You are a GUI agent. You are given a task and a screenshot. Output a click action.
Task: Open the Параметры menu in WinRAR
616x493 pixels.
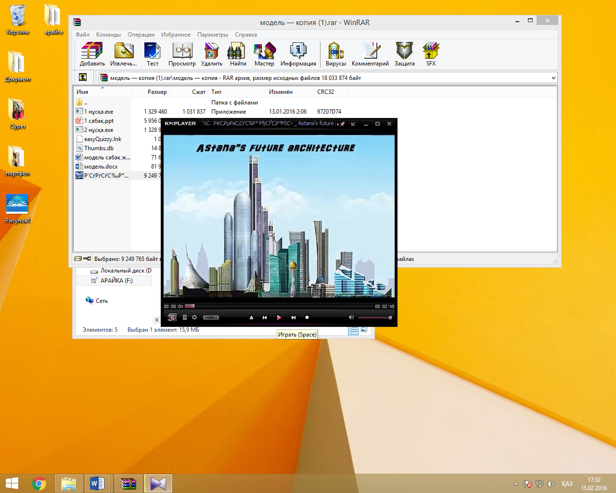click(212, 35)
